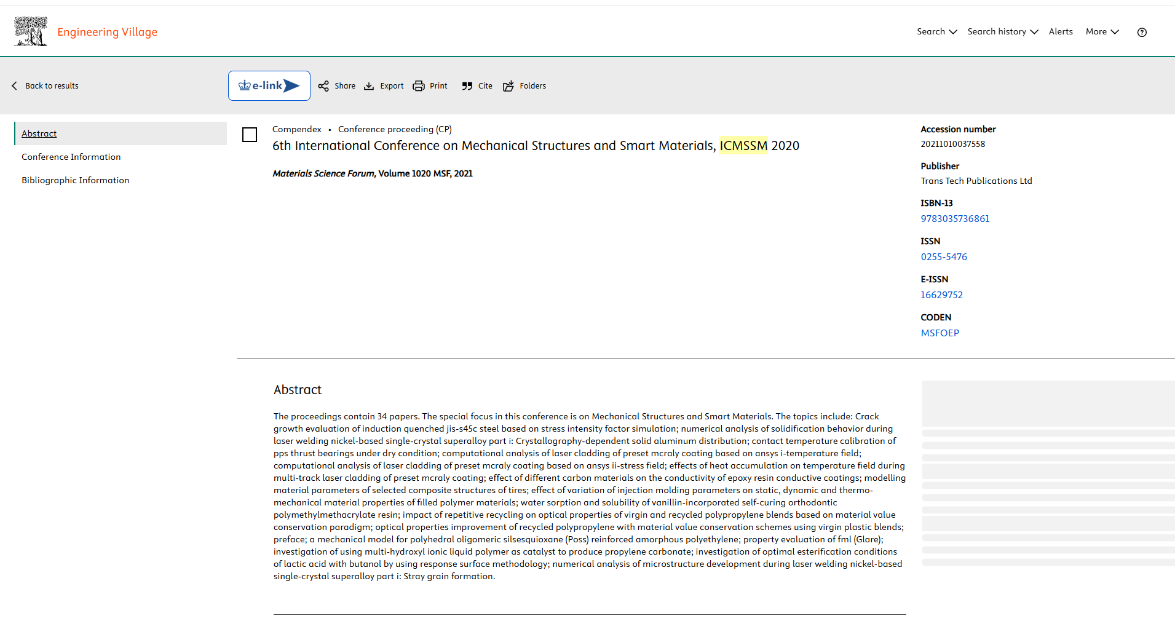Viewport: 1175px width, 629px height.
Task: Click the Folders icon
Action: click(x=508, y=86)
